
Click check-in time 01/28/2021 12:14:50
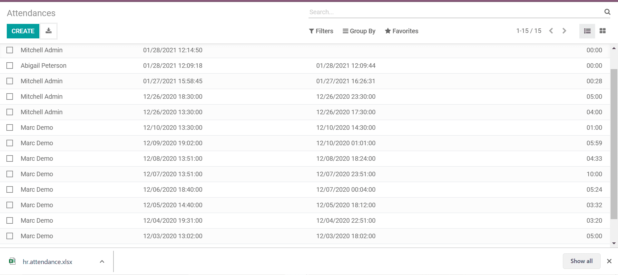tap(173, 50)
